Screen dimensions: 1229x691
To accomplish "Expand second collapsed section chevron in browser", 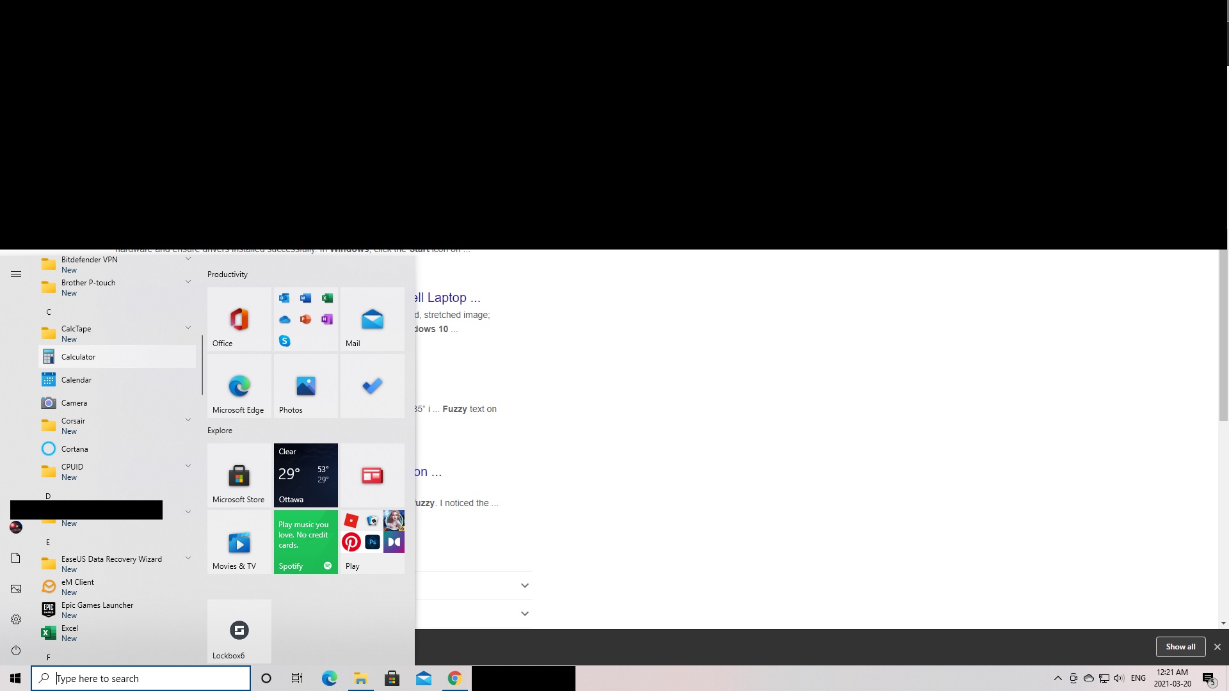I will 525,614.
